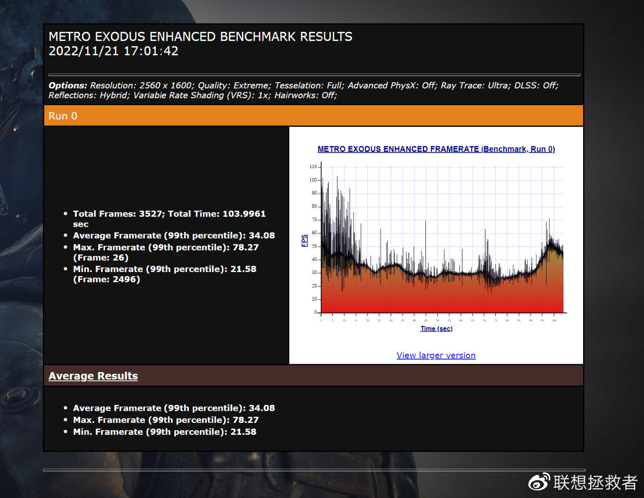
Task: Click '(Frame: 26)' text
Action: [x=101, y=258]
